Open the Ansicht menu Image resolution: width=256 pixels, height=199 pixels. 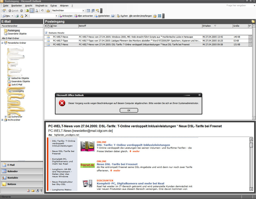(29, 6)
